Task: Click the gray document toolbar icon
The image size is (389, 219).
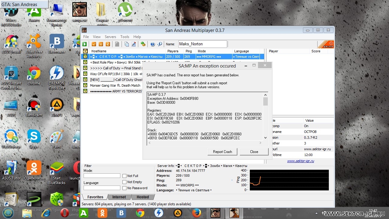Action: coord(117,44)
